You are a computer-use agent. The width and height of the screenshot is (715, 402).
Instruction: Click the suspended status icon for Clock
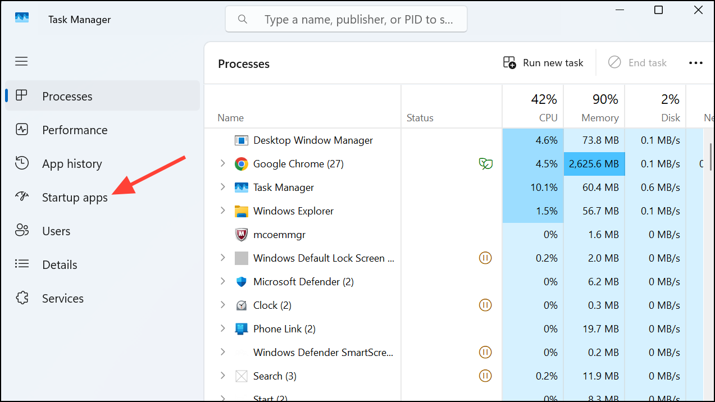coord(485,305)
